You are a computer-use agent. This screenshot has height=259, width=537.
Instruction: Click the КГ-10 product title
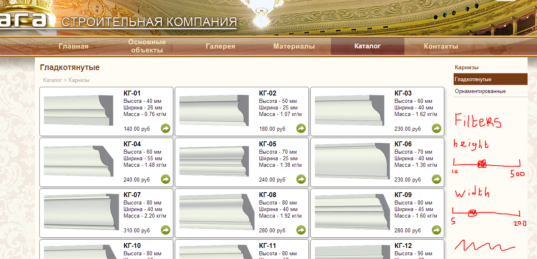pos(132,245)
